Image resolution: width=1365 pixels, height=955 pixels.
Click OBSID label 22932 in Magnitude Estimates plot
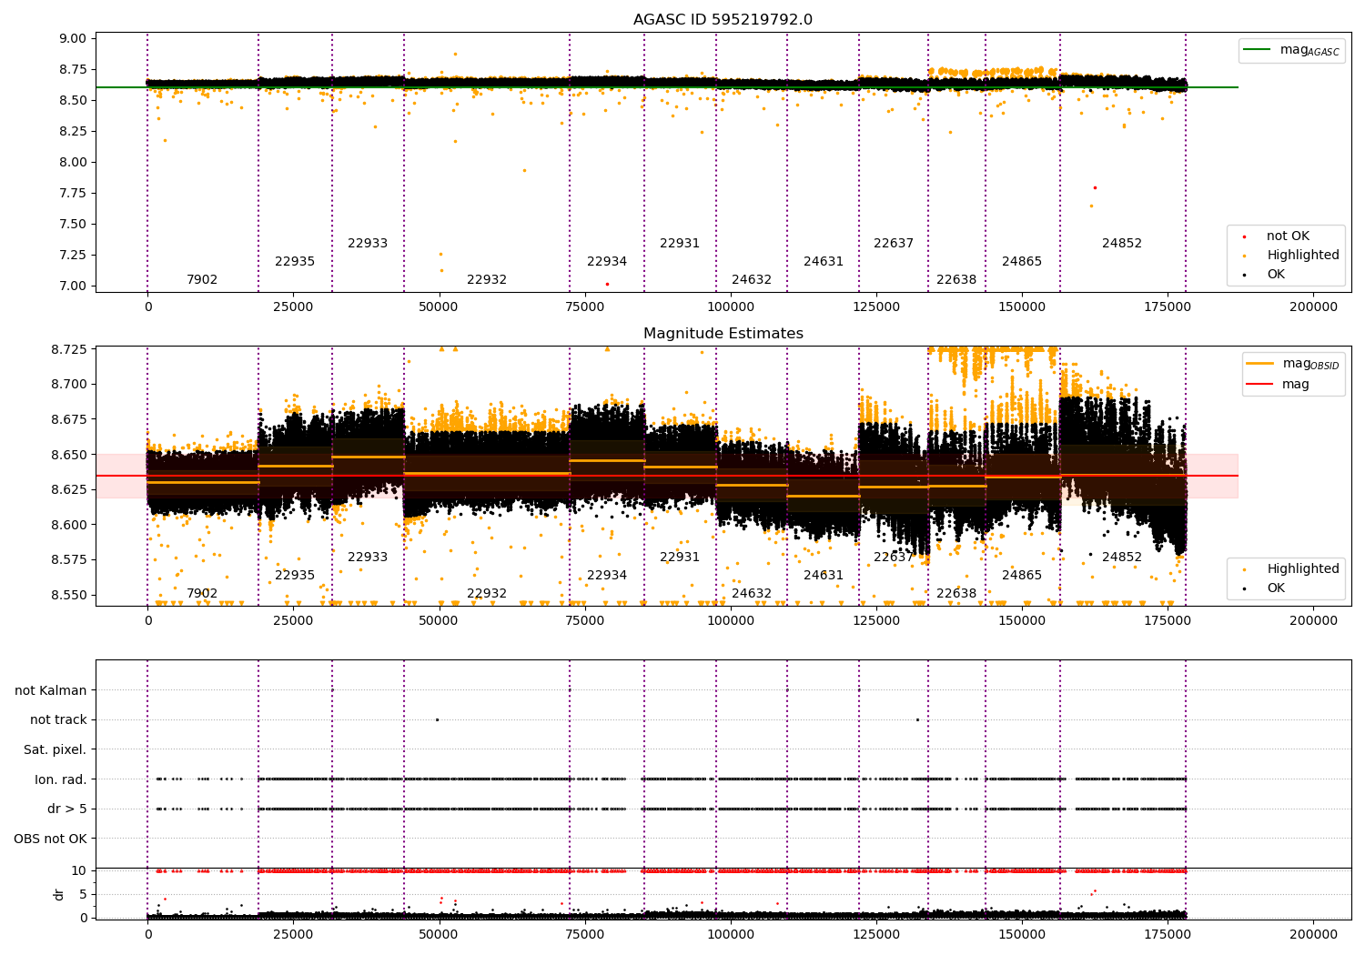pyautogui.click(x=487, y=594)
